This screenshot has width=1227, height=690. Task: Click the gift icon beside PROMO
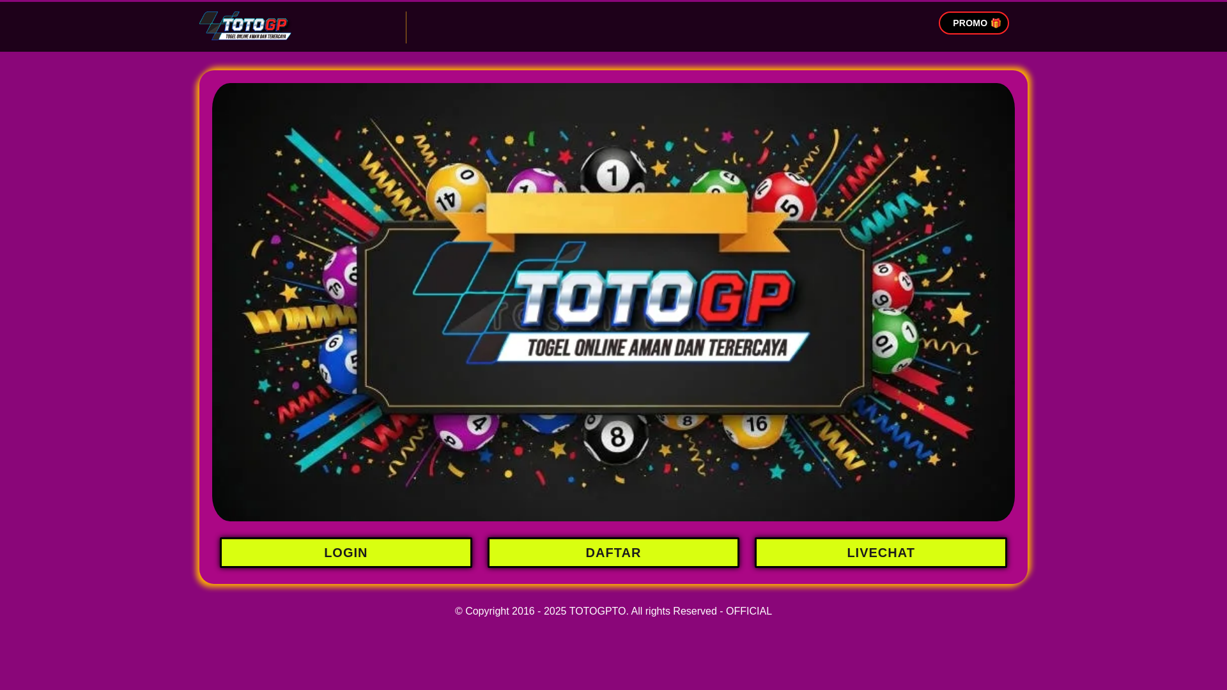tap(996, 23)
